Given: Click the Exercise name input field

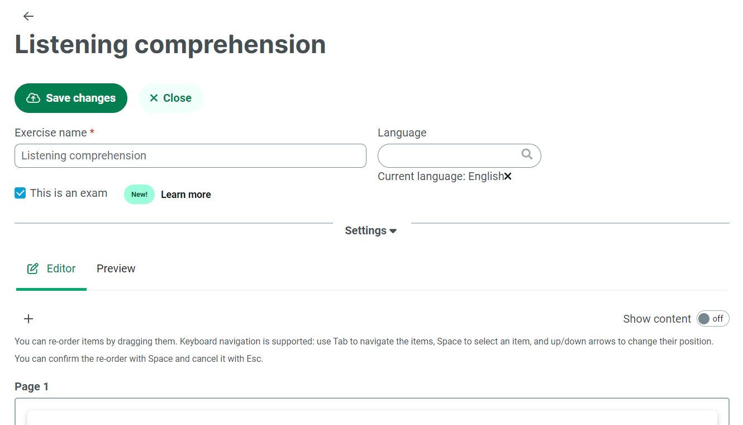Looking at the screenshot, I should 190,156.
